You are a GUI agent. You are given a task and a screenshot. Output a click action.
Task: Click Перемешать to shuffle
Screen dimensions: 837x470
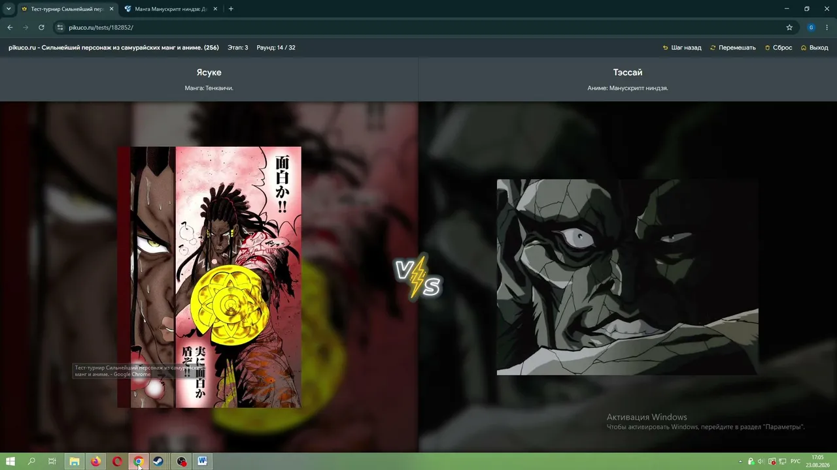pos(733,48)
